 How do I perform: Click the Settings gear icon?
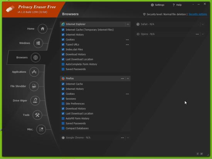coord(152,5)
